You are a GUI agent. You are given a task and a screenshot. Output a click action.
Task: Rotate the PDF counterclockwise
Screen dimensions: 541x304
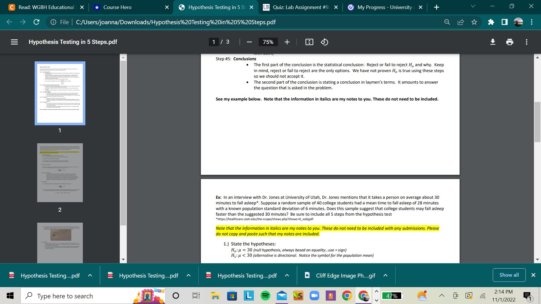(x=324, y=42)
